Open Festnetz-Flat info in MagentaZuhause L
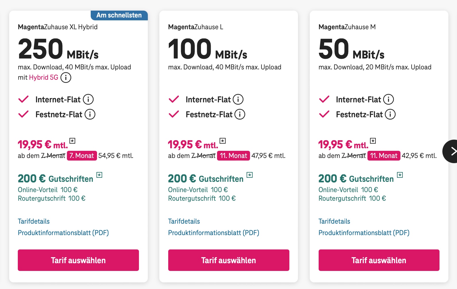 click(240, 114)
